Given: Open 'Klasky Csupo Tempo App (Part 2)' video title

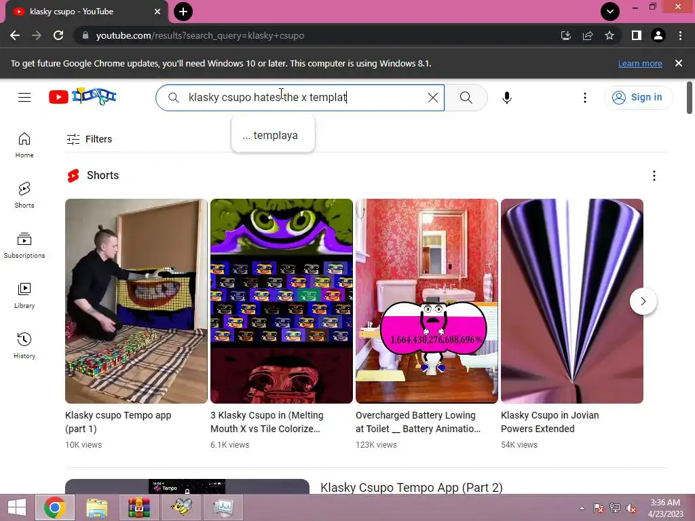Looking at the screenshot, I should pyautogui.click(x=411, y=487).
